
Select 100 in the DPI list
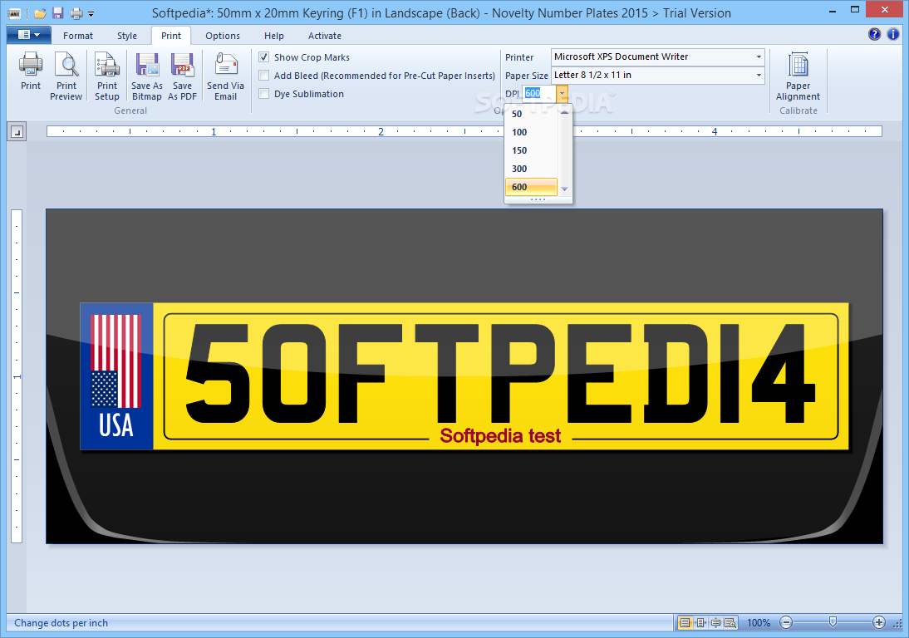(532, 132)
